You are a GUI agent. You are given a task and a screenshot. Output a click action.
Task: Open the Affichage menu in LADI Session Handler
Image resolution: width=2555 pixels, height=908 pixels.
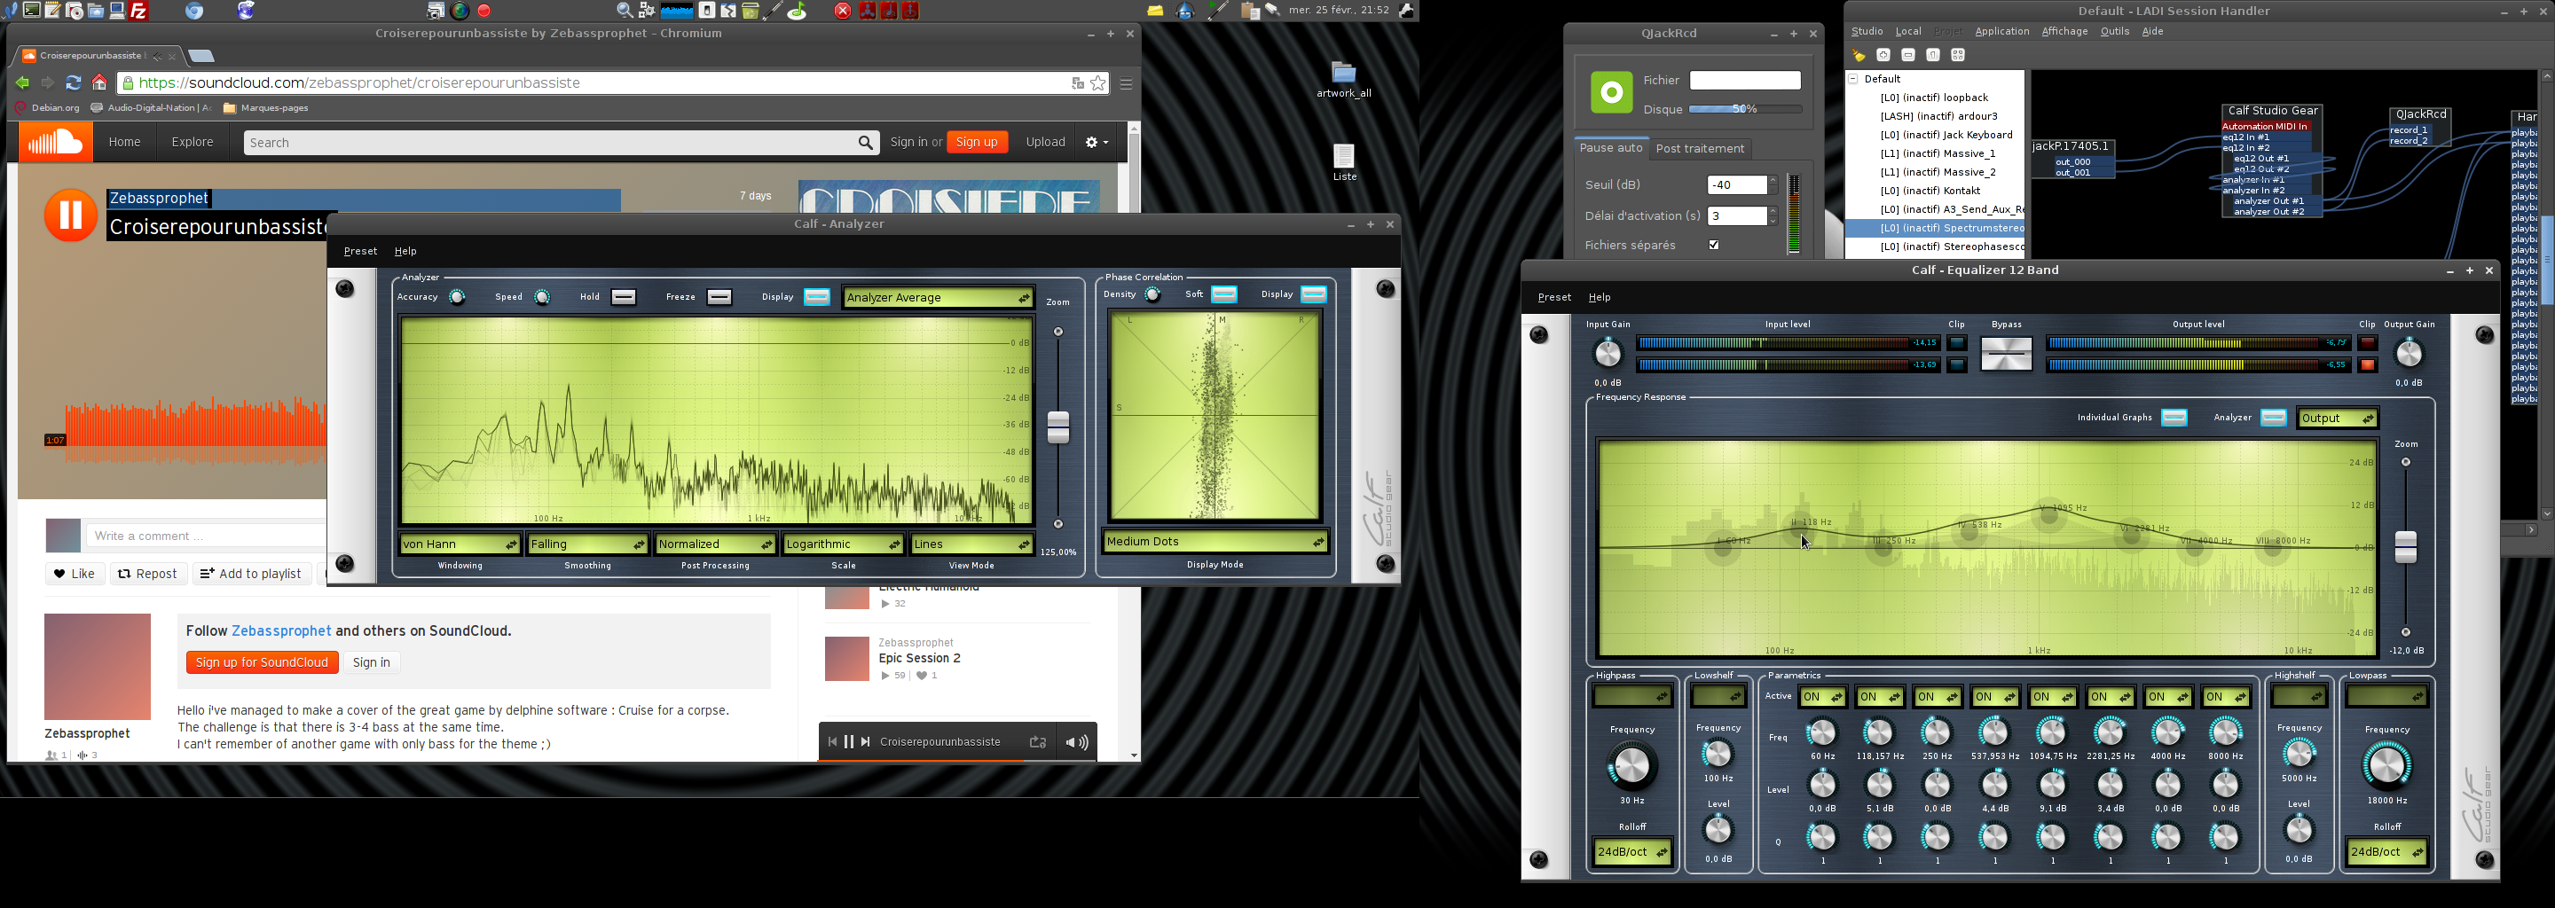pos(2064,32)
